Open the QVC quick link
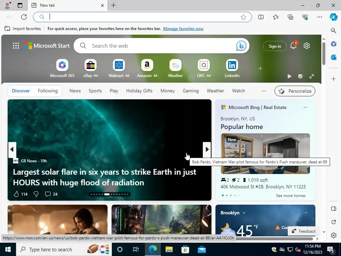 [203, 68]
